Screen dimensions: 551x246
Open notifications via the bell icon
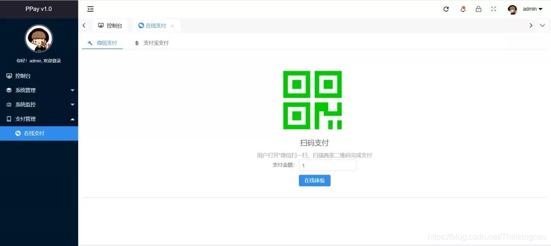(463, 9)
